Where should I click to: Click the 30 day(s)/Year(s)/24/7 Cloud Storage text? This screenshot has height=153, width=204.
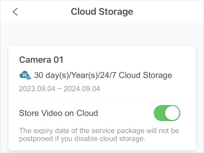tap(103, 75)
